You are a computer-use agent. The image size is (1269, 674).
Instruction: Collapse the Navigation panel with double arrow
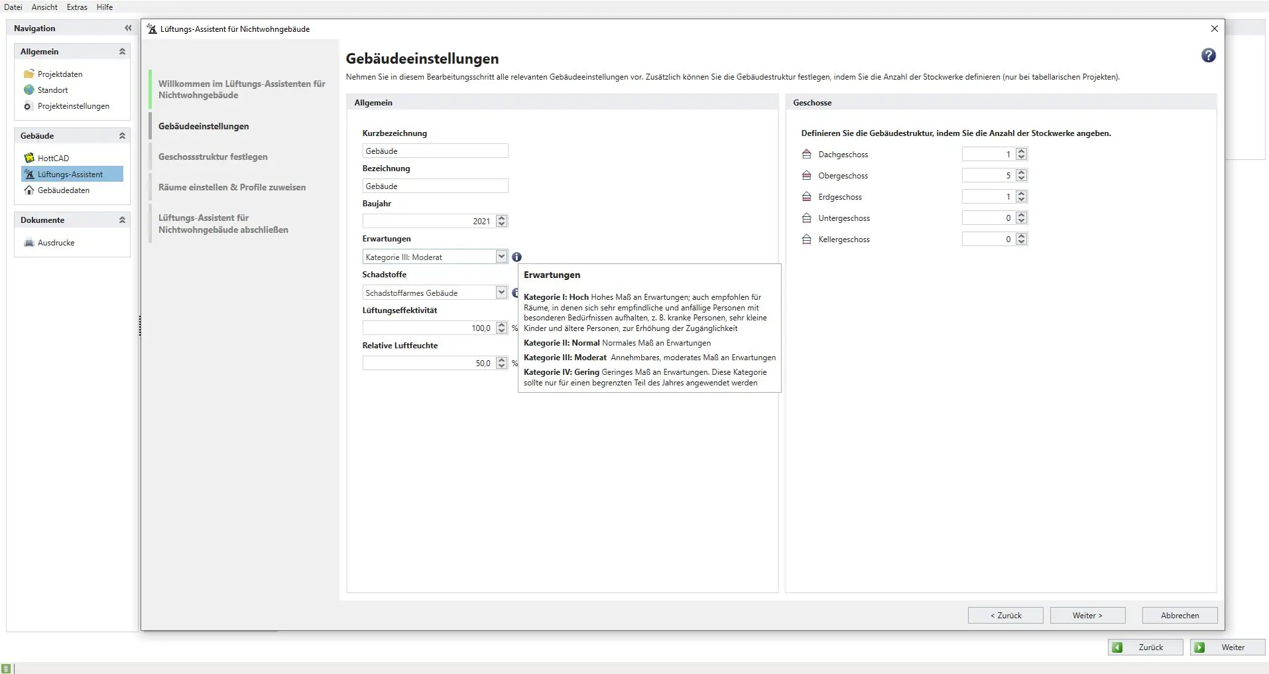click(128, 29)
